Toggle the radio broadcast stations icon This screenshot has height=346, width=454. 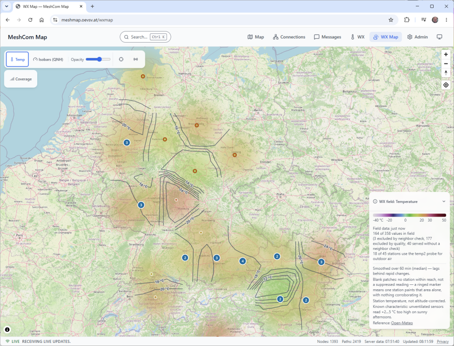click(136, 59)
